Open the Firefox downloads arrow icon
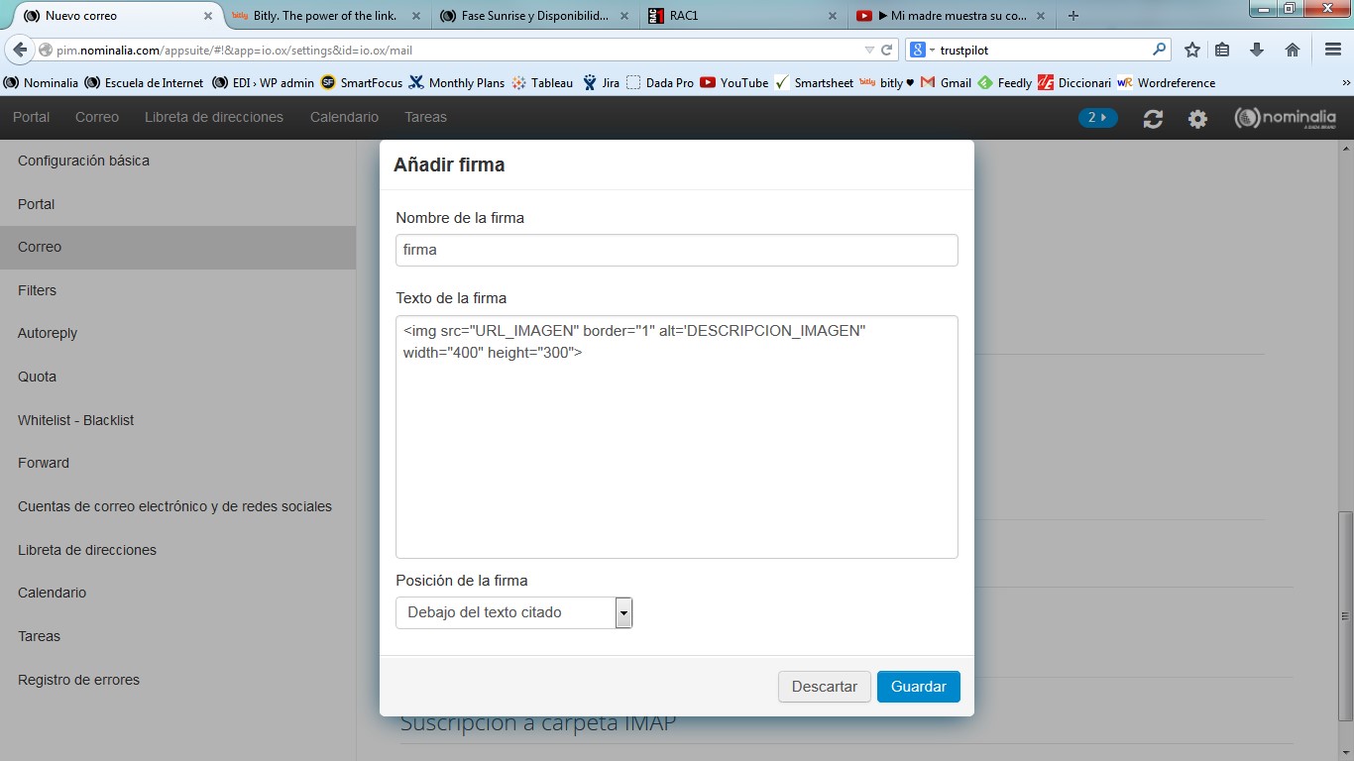Image resolution: width=1354 pixels, height=761 pixels. (x=1257, y=50)
